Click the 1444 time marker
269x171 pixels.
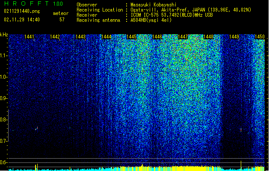106,37
